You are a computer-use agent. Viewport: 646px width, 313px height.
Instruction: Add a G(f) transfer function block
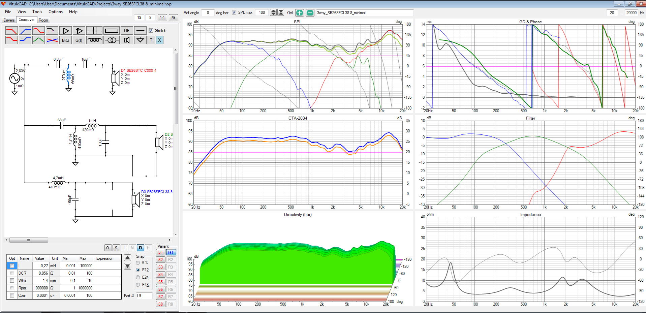point(79,40)
